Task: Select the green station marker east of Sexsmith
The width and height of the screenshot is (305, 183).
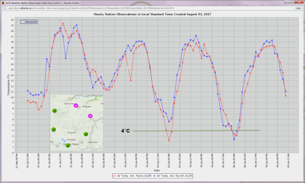Action: (86, 134)
